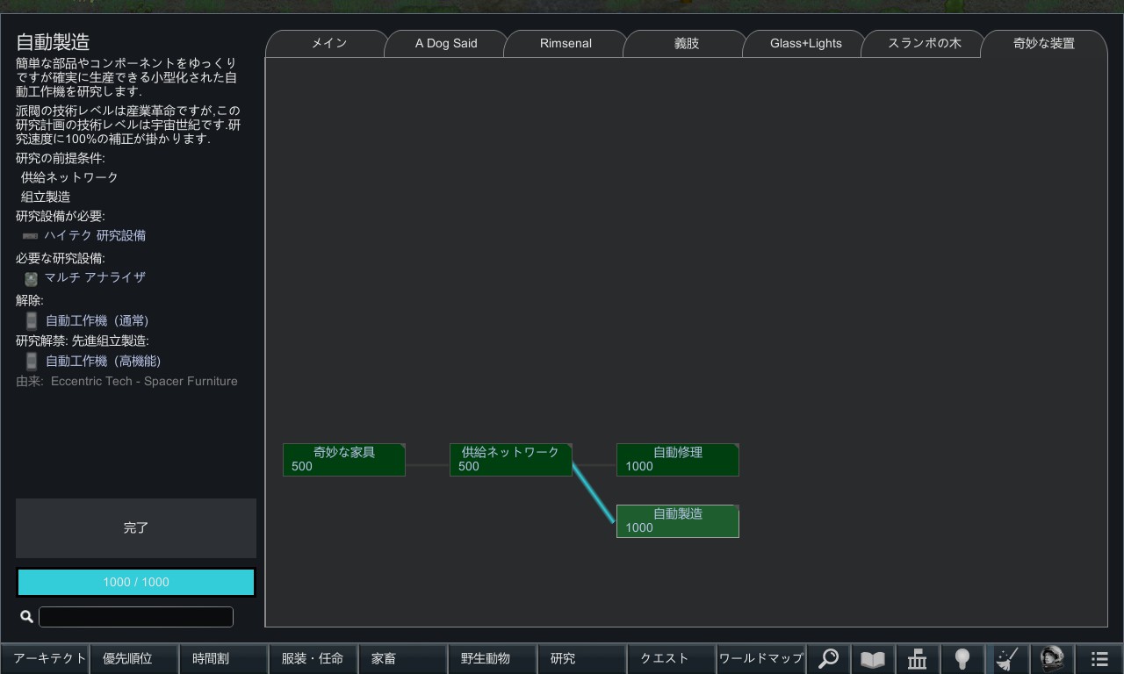The width and height of the screenshot is (1124, 674).
Task: Open the 家畜 menu
Action: (403, 658)
